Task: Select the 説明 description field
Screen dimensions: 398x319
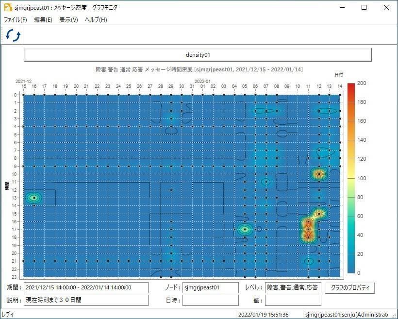Action: pyautogui.click(x=86, y=300)
